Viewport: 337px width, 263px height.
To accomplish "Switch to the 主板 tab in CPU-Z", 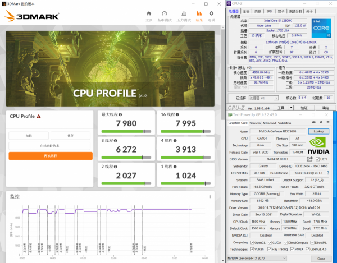I will pyautogui.click(x=246, y=11).
